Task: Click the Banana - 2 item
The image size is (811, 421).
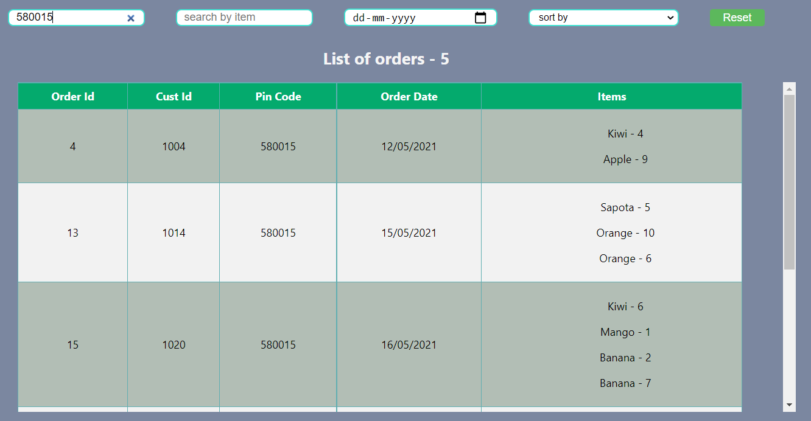Action: click(x=625, y=358)
